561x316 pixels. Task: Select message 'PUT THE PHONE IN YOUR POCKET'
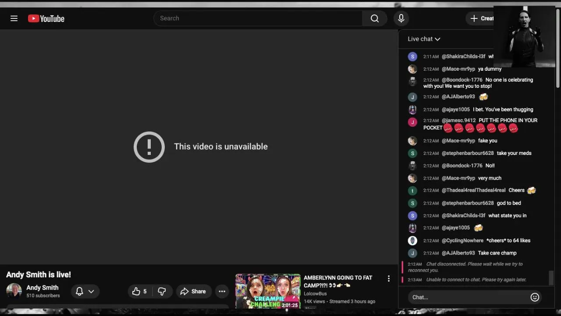(480, 124)
